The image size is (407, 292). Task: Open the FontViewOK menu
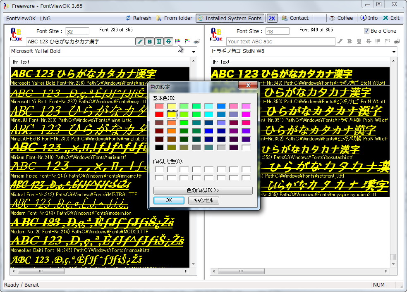coord(21,19)
